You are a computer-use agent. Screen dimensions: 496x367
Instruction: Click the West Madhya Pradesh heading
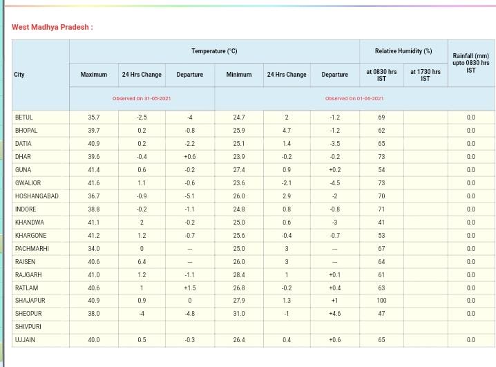tap(52, 28)
